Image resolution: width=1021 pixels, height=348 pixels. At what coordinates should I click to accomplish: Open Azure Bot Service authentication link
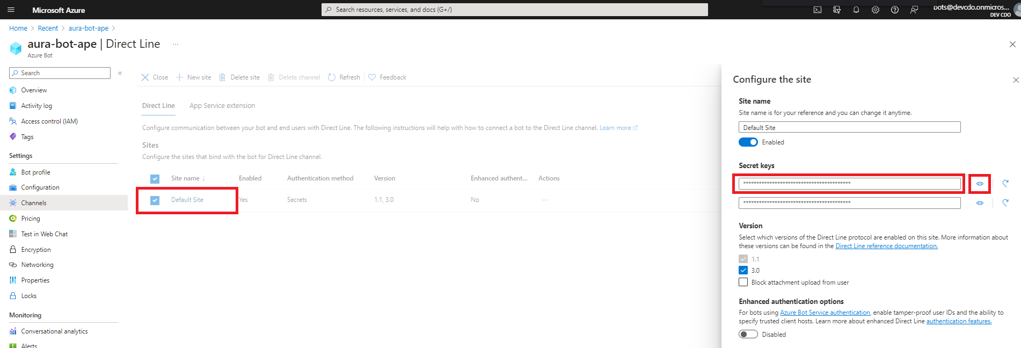(x=825, y=313)
